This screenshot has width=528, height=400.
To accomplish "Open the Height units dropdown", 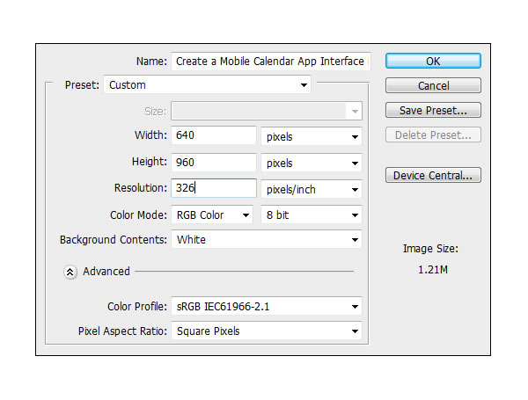I will [x=312, y=164].
